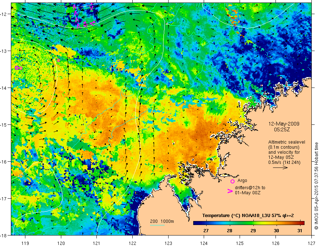
Task: Click longitude axis label "126"
Action: point(275,243)
